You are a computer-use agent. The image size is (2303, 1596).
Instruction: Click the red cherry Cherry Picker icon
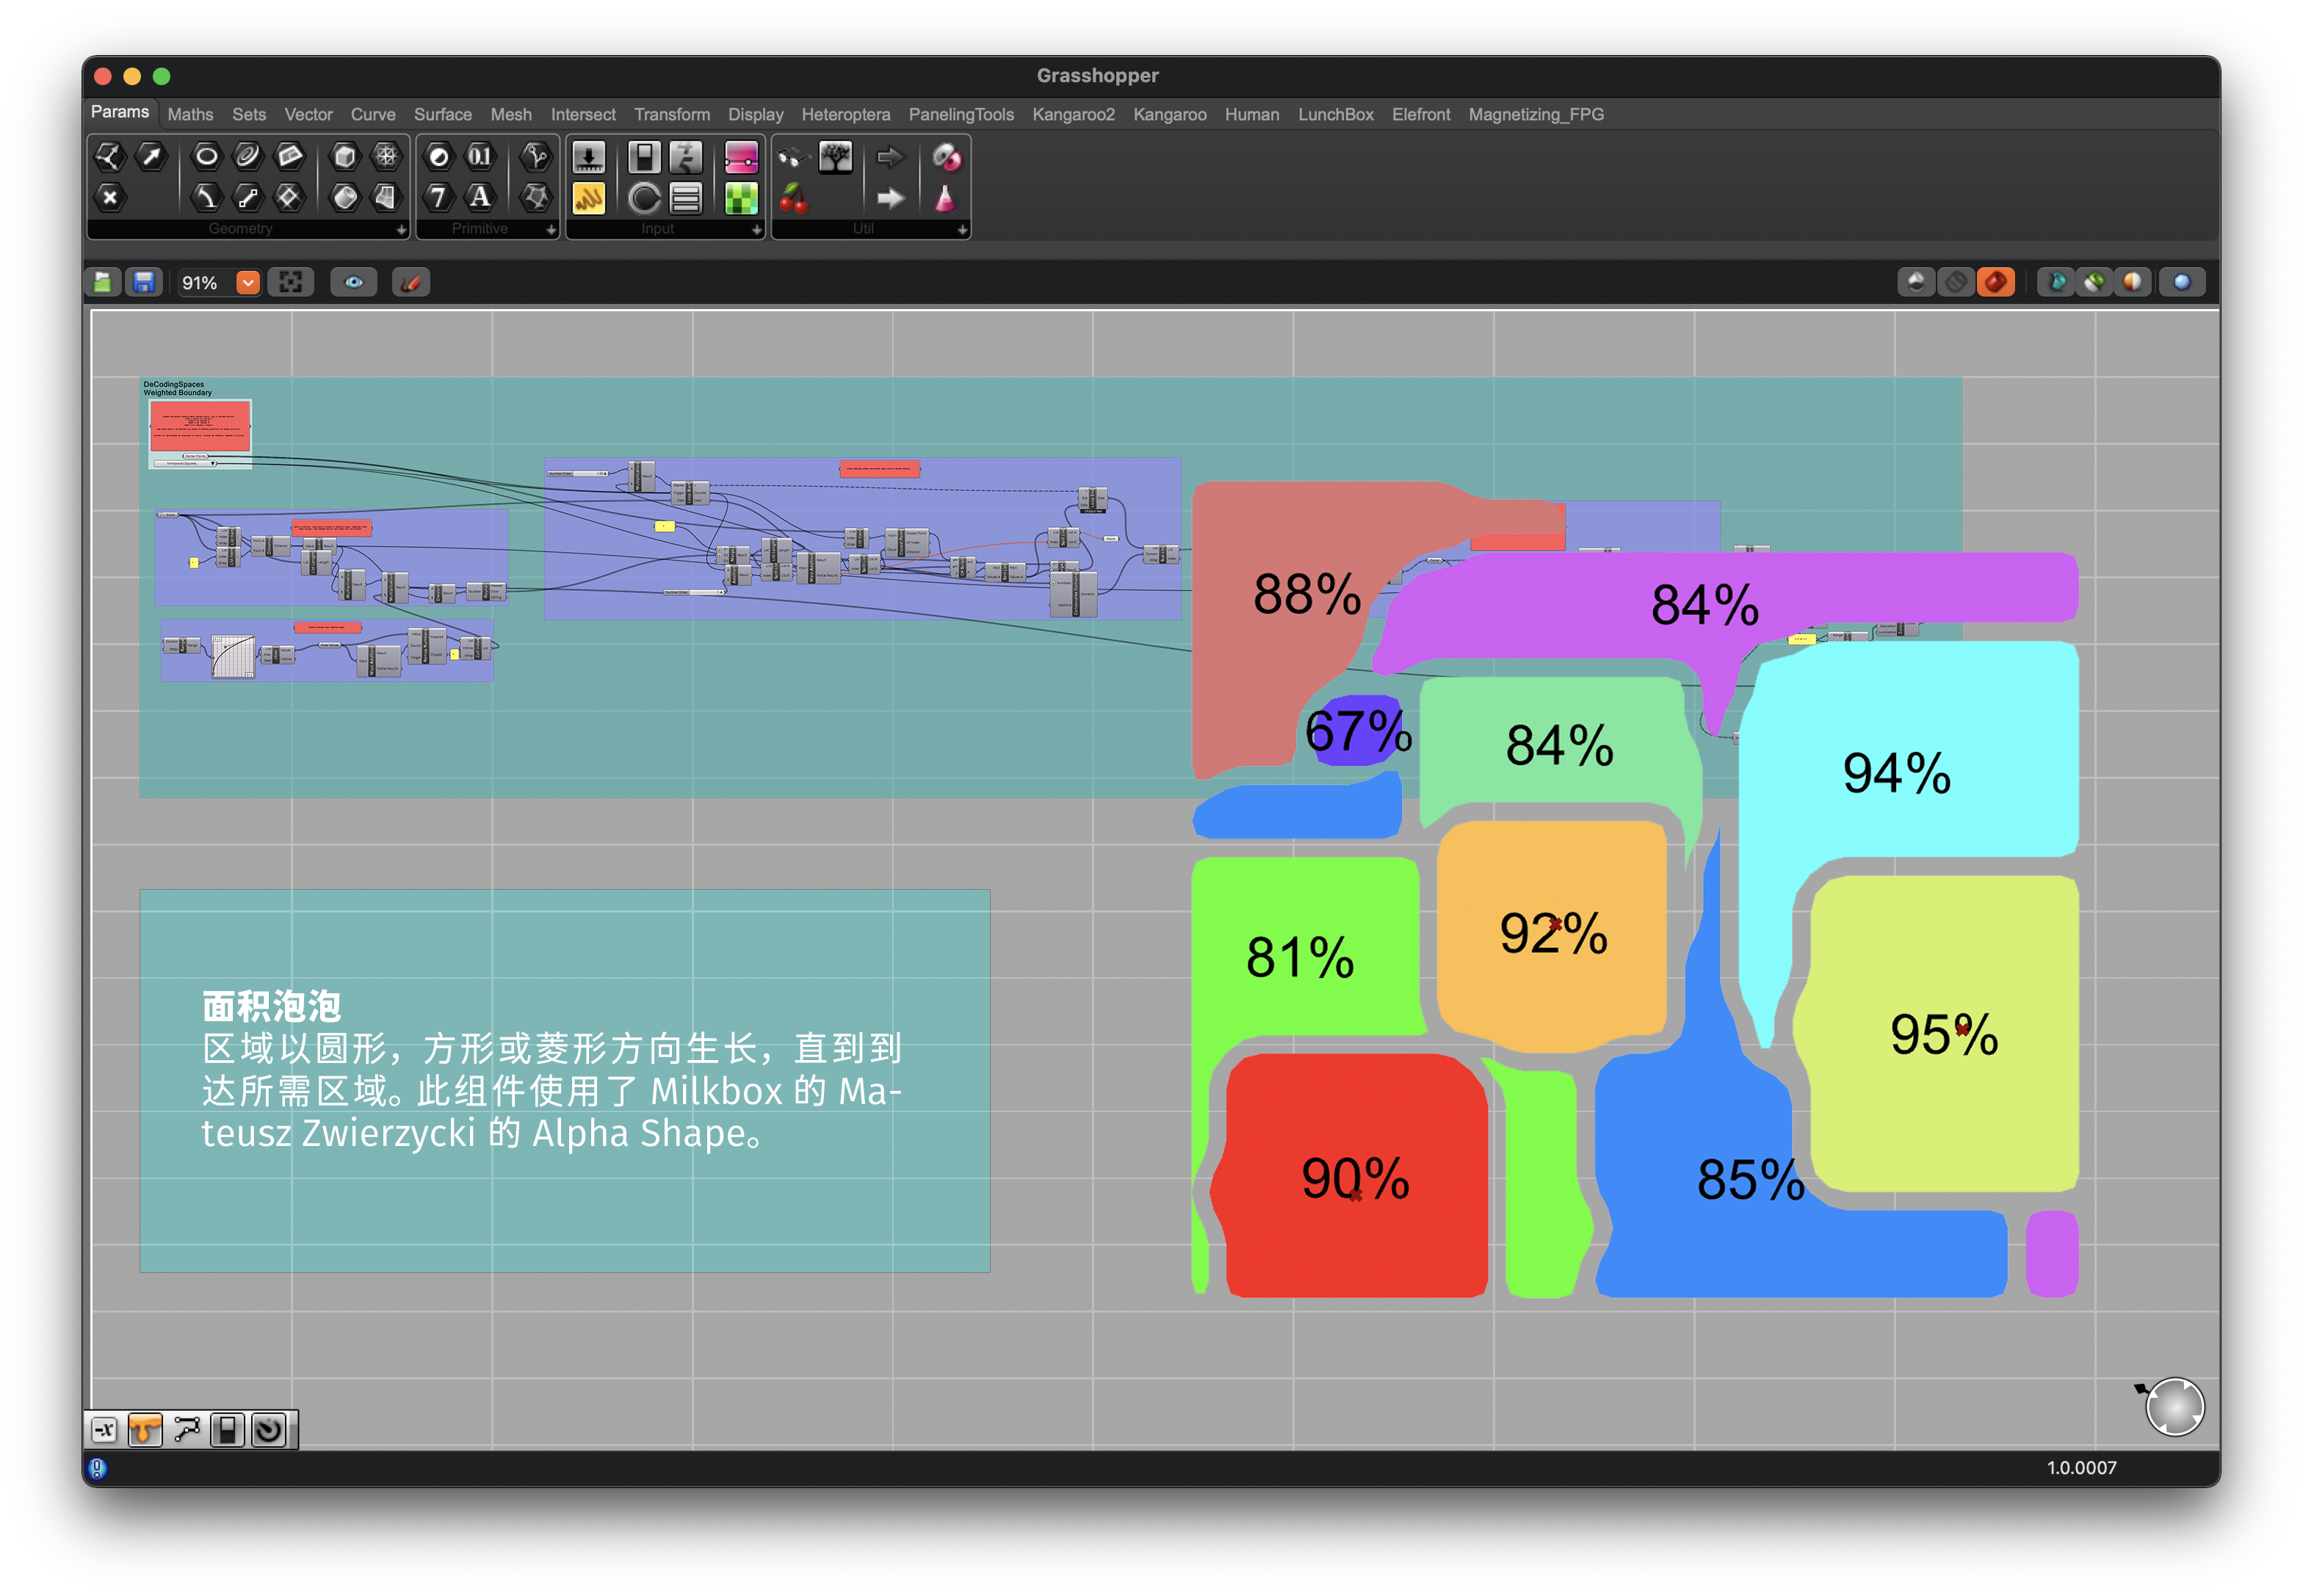click(x=793, y=198)
